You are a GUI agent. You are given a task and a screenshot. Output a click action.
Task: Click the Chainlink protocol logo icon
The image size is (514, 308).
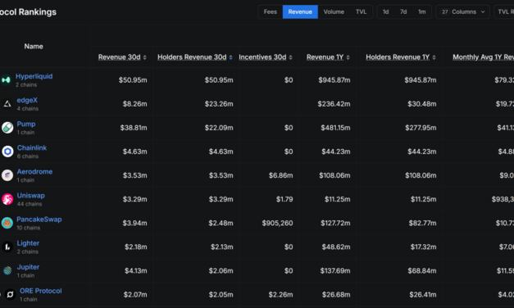(x=7, y=152)
